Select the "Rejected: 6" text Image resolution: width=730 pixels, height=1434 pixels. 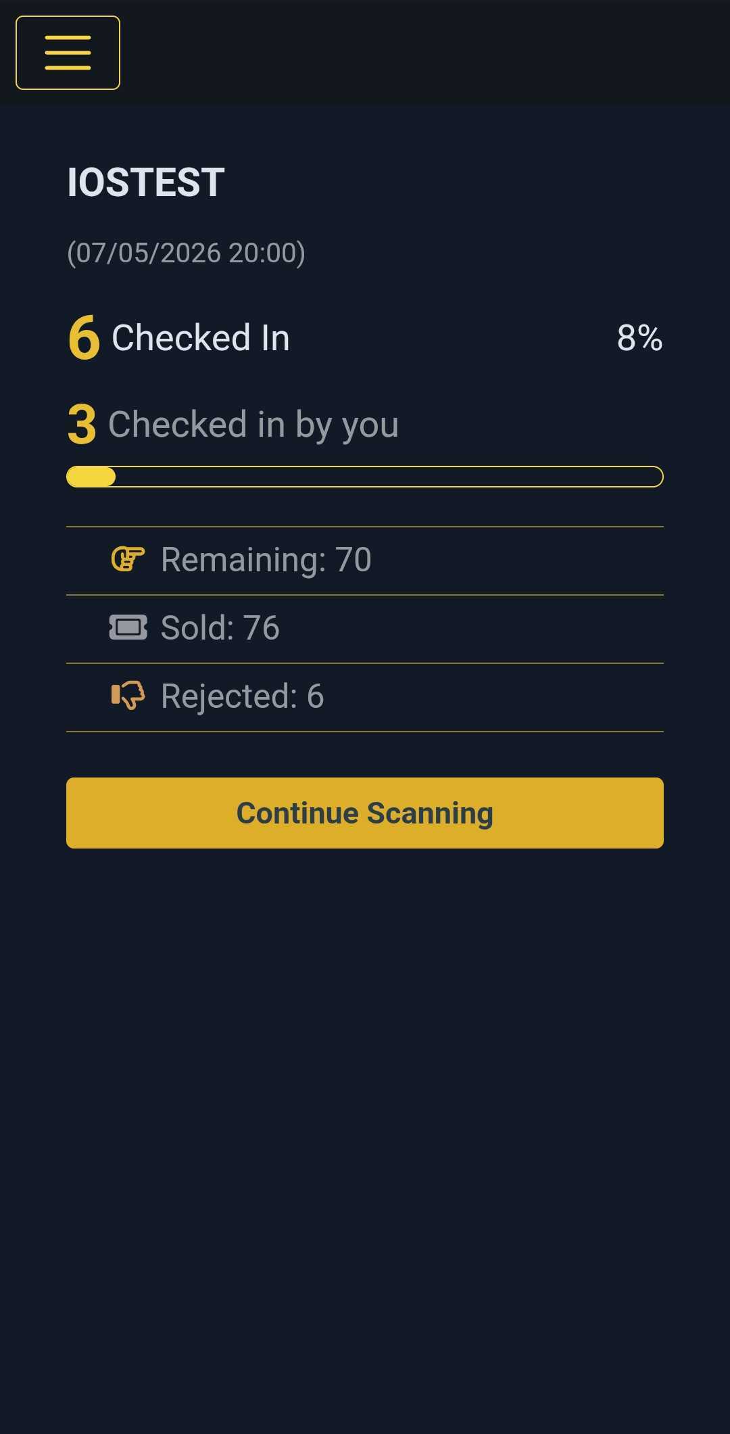(243, 696)
